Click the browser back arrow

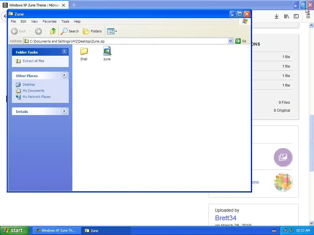point(4,17)
